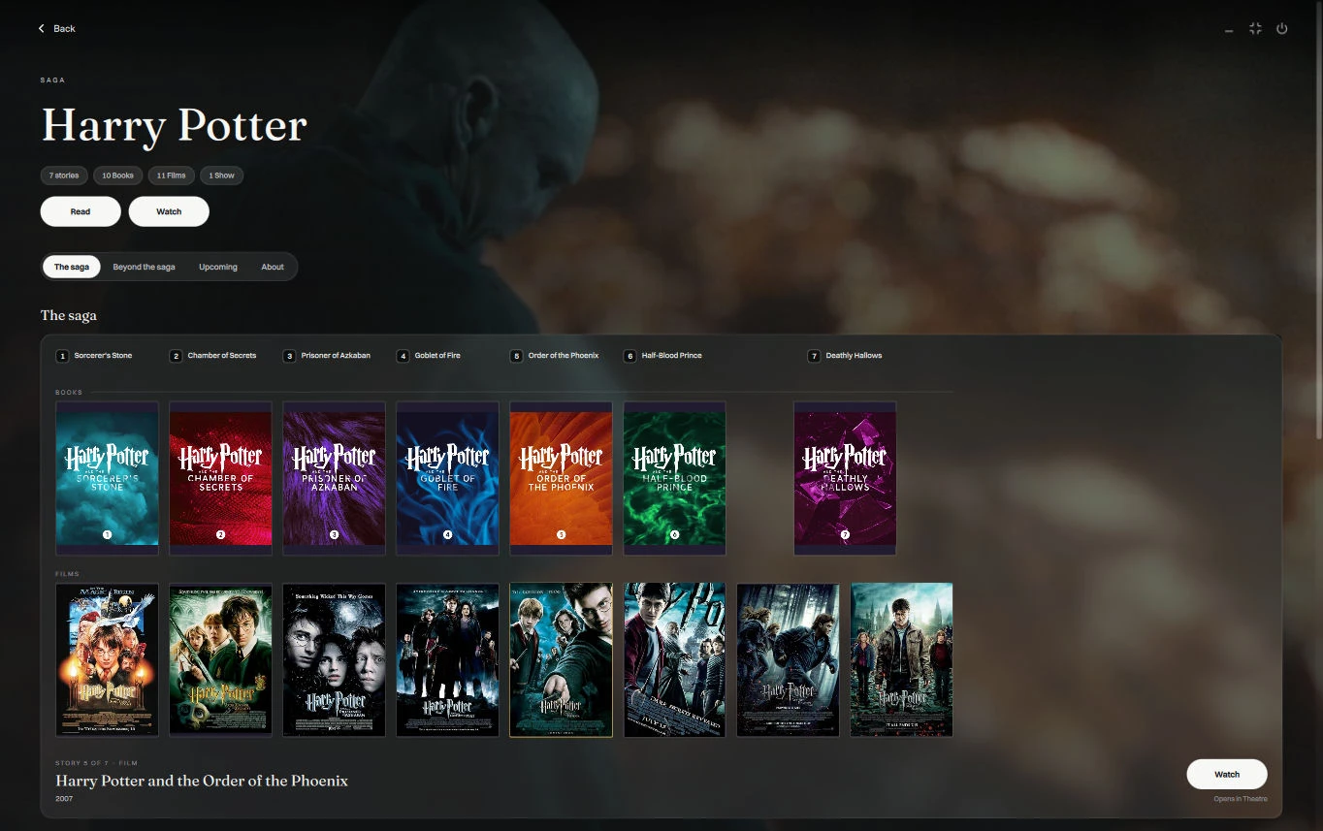The height and width of the screenshot is (831, 1323).
Task: Click the "11 Films" pill
Action: pos(171,176)
